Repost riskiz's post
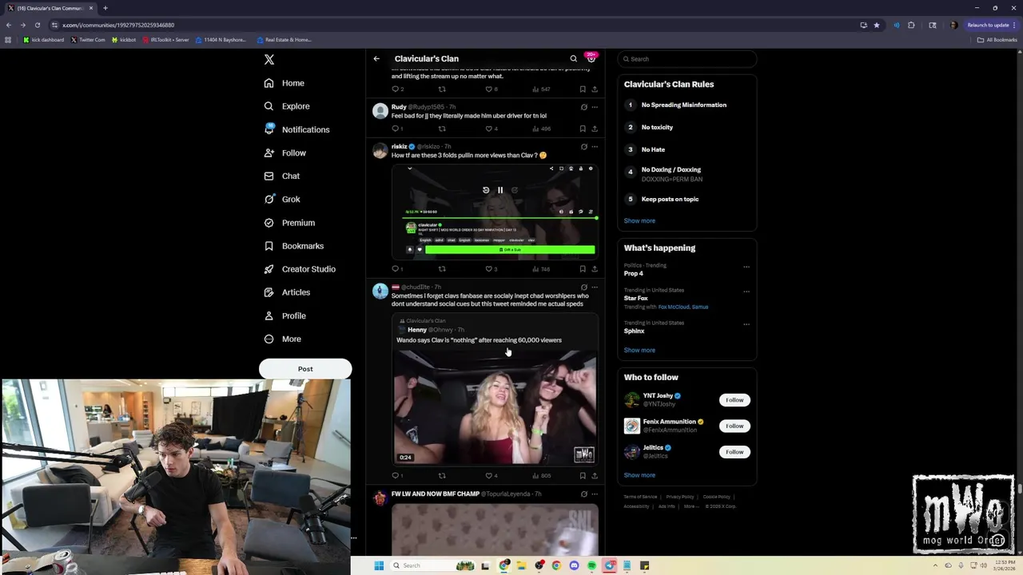The image size is (1023, 575). click(x=441, y=269)
